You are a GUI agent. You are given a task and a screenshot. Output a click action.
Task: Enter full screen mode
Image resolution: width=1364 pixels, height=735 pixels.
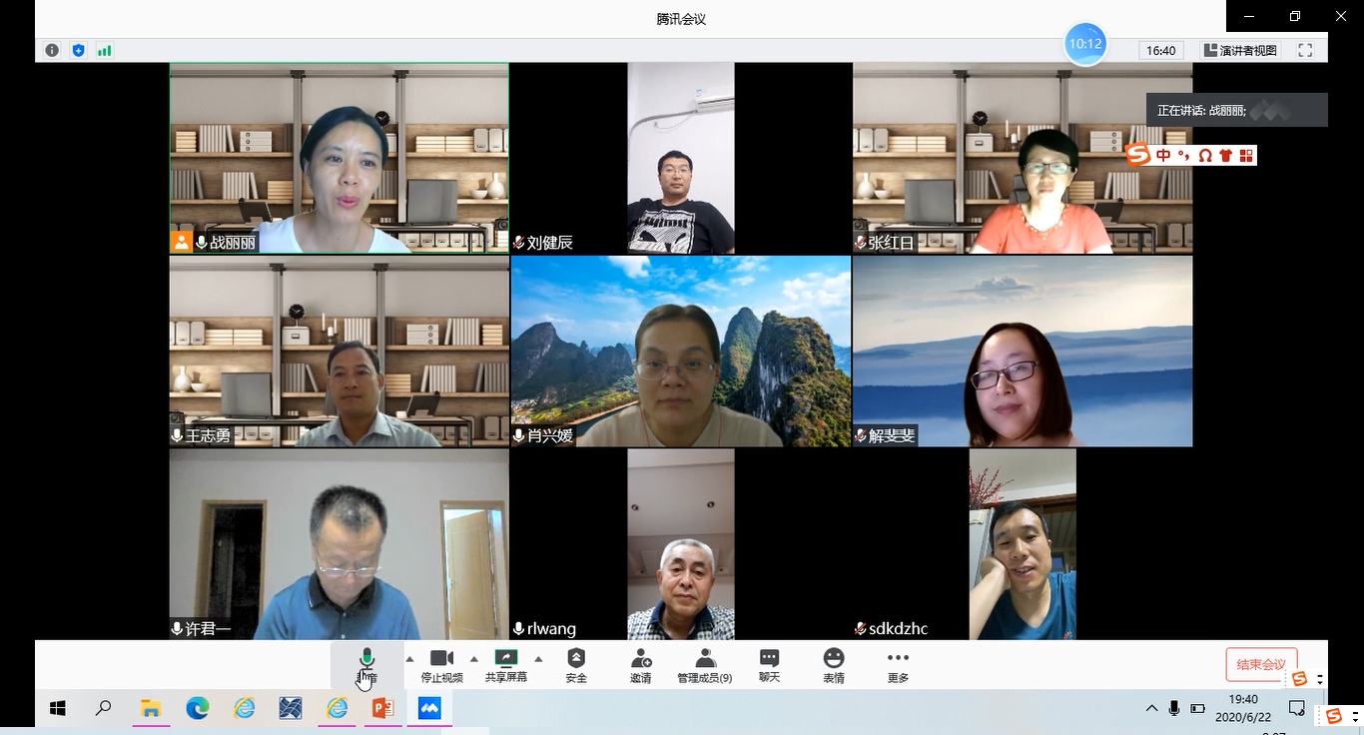(x=1305, y=50)
